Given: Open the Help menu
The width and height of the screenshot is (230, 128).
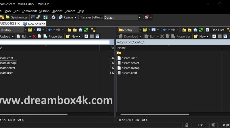Looking at the screenshot, I should [81, 11].
